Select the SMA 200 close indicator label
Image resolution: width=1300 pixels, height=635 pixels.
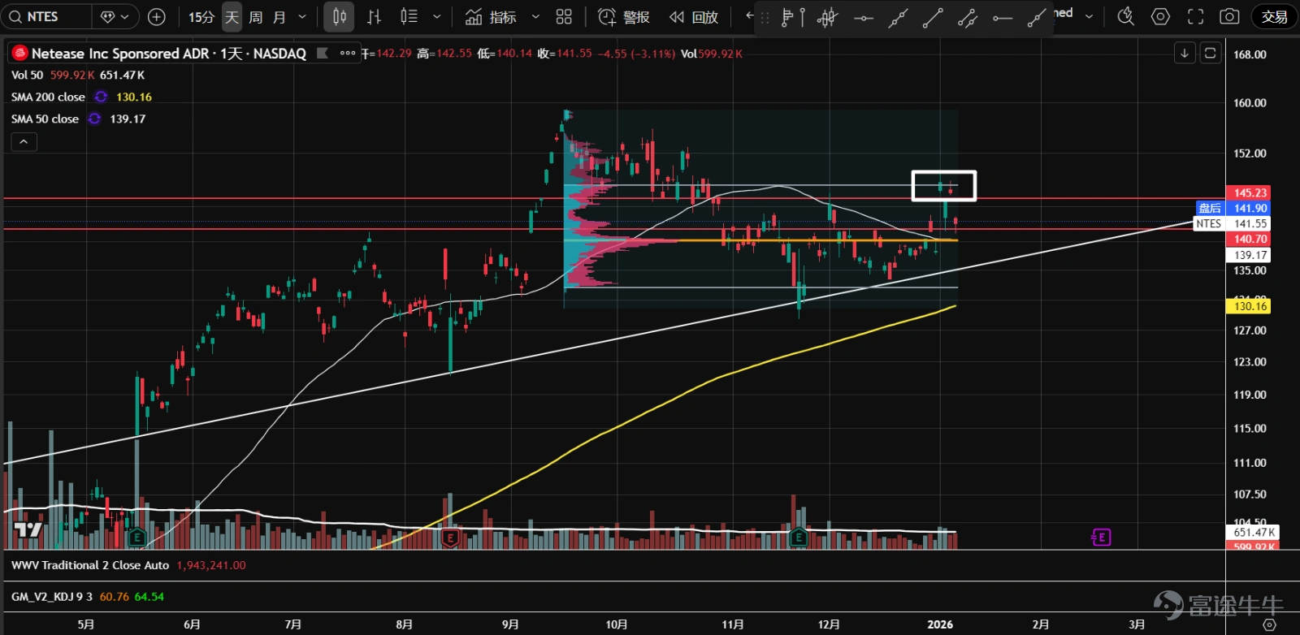pyautogui.click(x=48, y=97)
